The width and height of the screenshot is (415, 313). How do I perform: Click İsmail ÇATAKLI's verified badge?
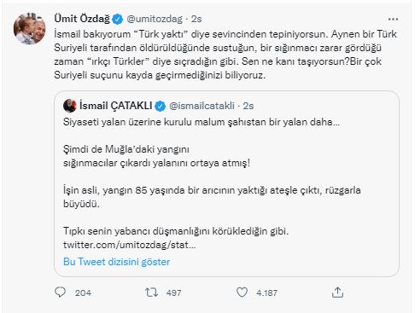[161, 106]
